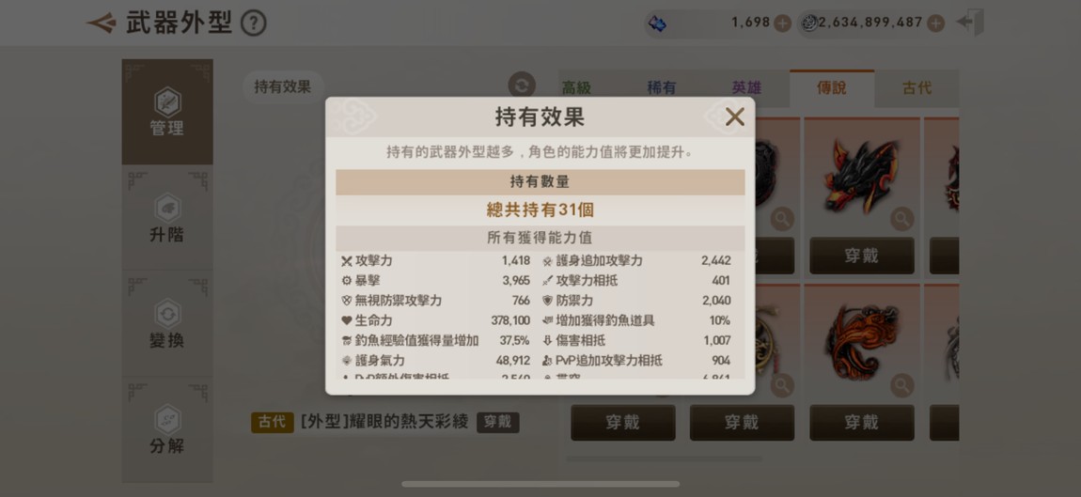This screenshot has width=1081, height=497.
Task: Open the 管理 sidebar section
Action: point(167,112)
